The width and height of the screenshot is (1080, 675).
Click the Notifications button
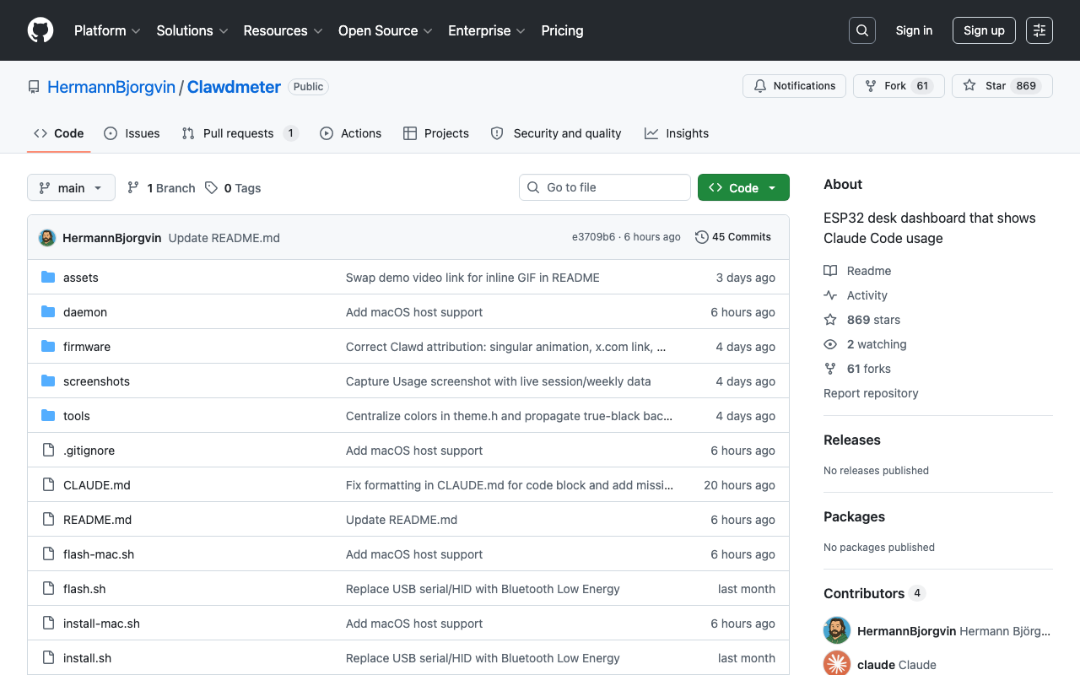(794, 86)
